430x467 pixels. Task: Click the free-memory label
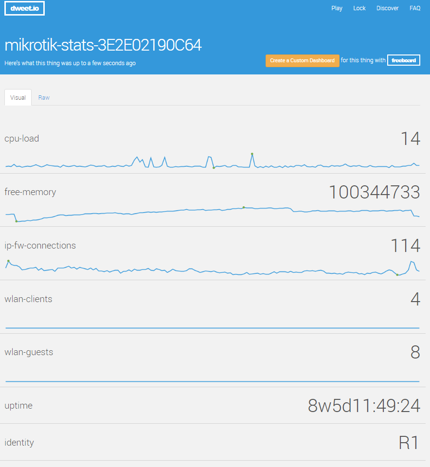30,192
